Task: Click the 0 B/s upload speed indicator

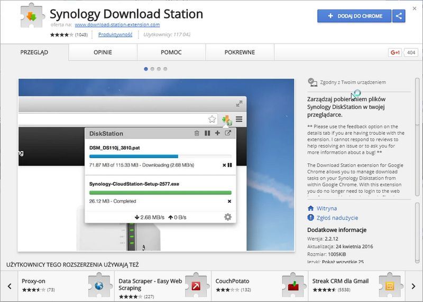Action: pos(177,218)
